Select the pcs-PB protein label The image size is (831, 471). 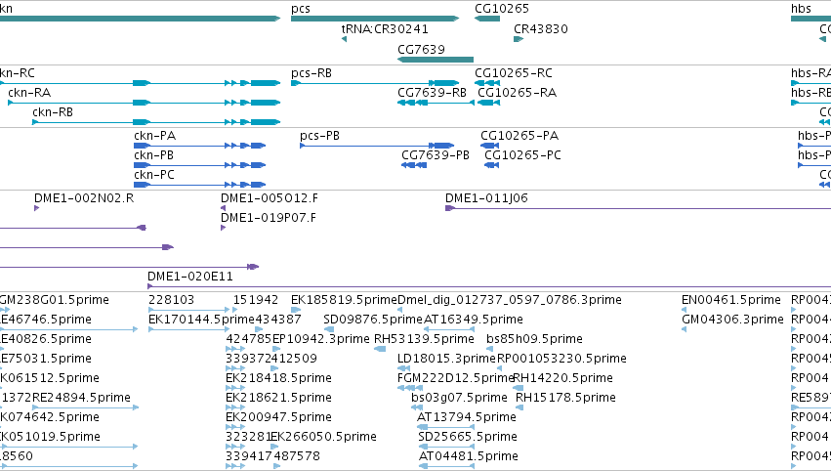[319, 136]
